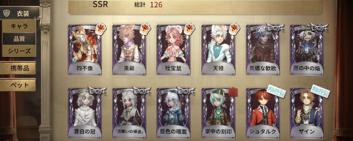This screenshot has height=141, width=353.
Task: Click the paw badge on 四不像 card
Action: coord(100,29)
